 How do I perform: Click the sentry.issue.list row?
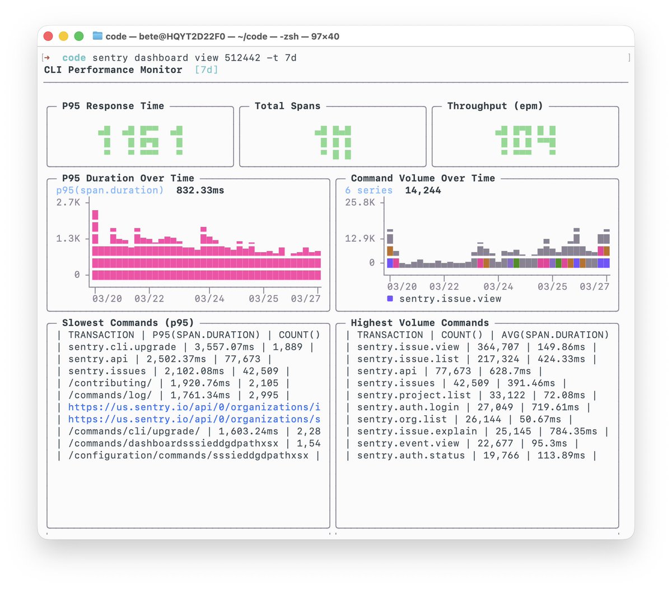point(471,359)
